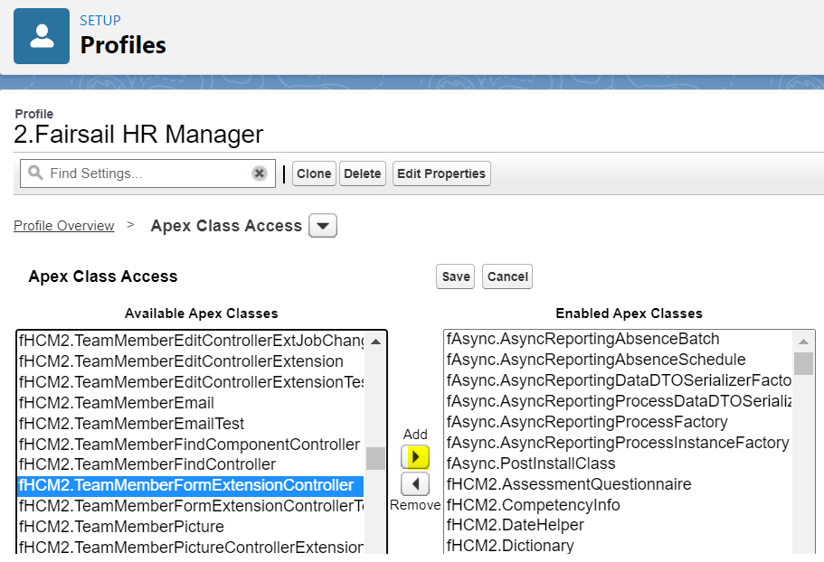Clear the Find Settings search box

(x=260, y=173)
